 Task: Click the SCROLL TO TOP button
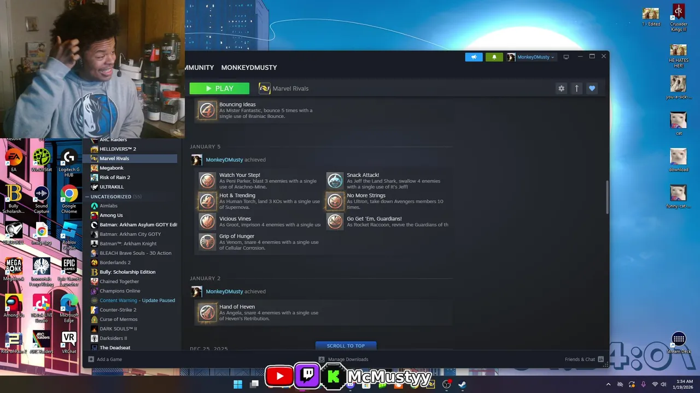click(x=346, y=346)
